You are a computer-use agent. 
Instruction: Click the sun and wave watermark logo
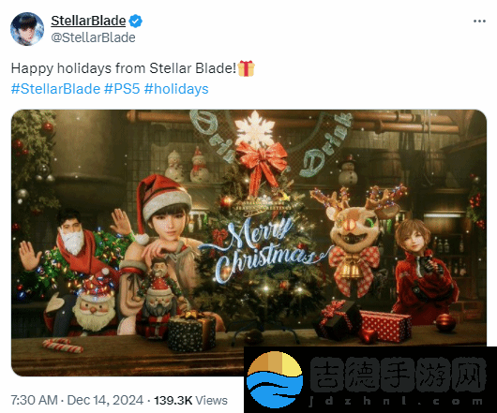pyautogui.click(x=275, y=379)
